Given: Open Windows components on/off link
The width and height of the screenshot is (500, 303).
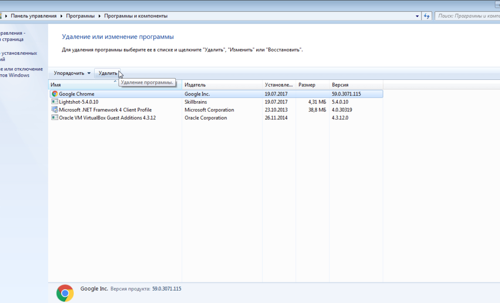Looking at the screenshot, I should coord(21,72).
